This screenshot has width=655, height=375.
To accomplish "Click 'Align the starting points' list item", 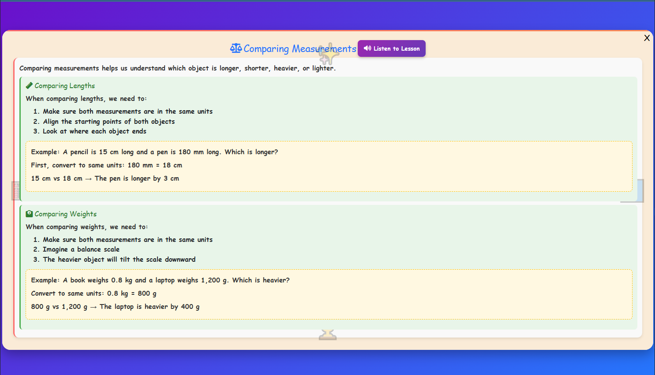I will pyautogui.click(x=109, y=122).
